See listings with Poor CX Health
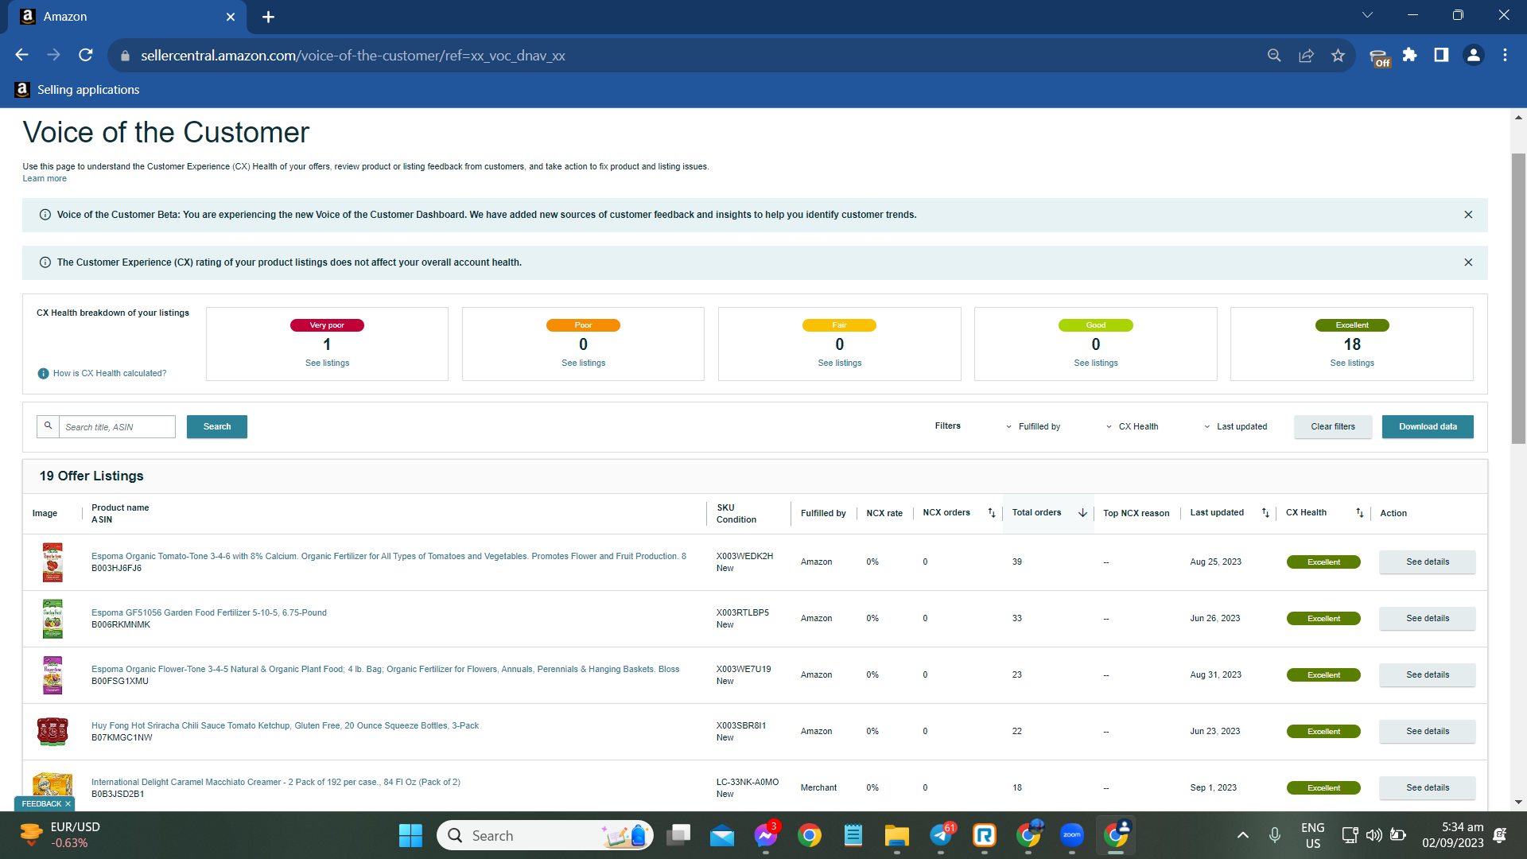The image size is (1527, 859). pos(583,363)
